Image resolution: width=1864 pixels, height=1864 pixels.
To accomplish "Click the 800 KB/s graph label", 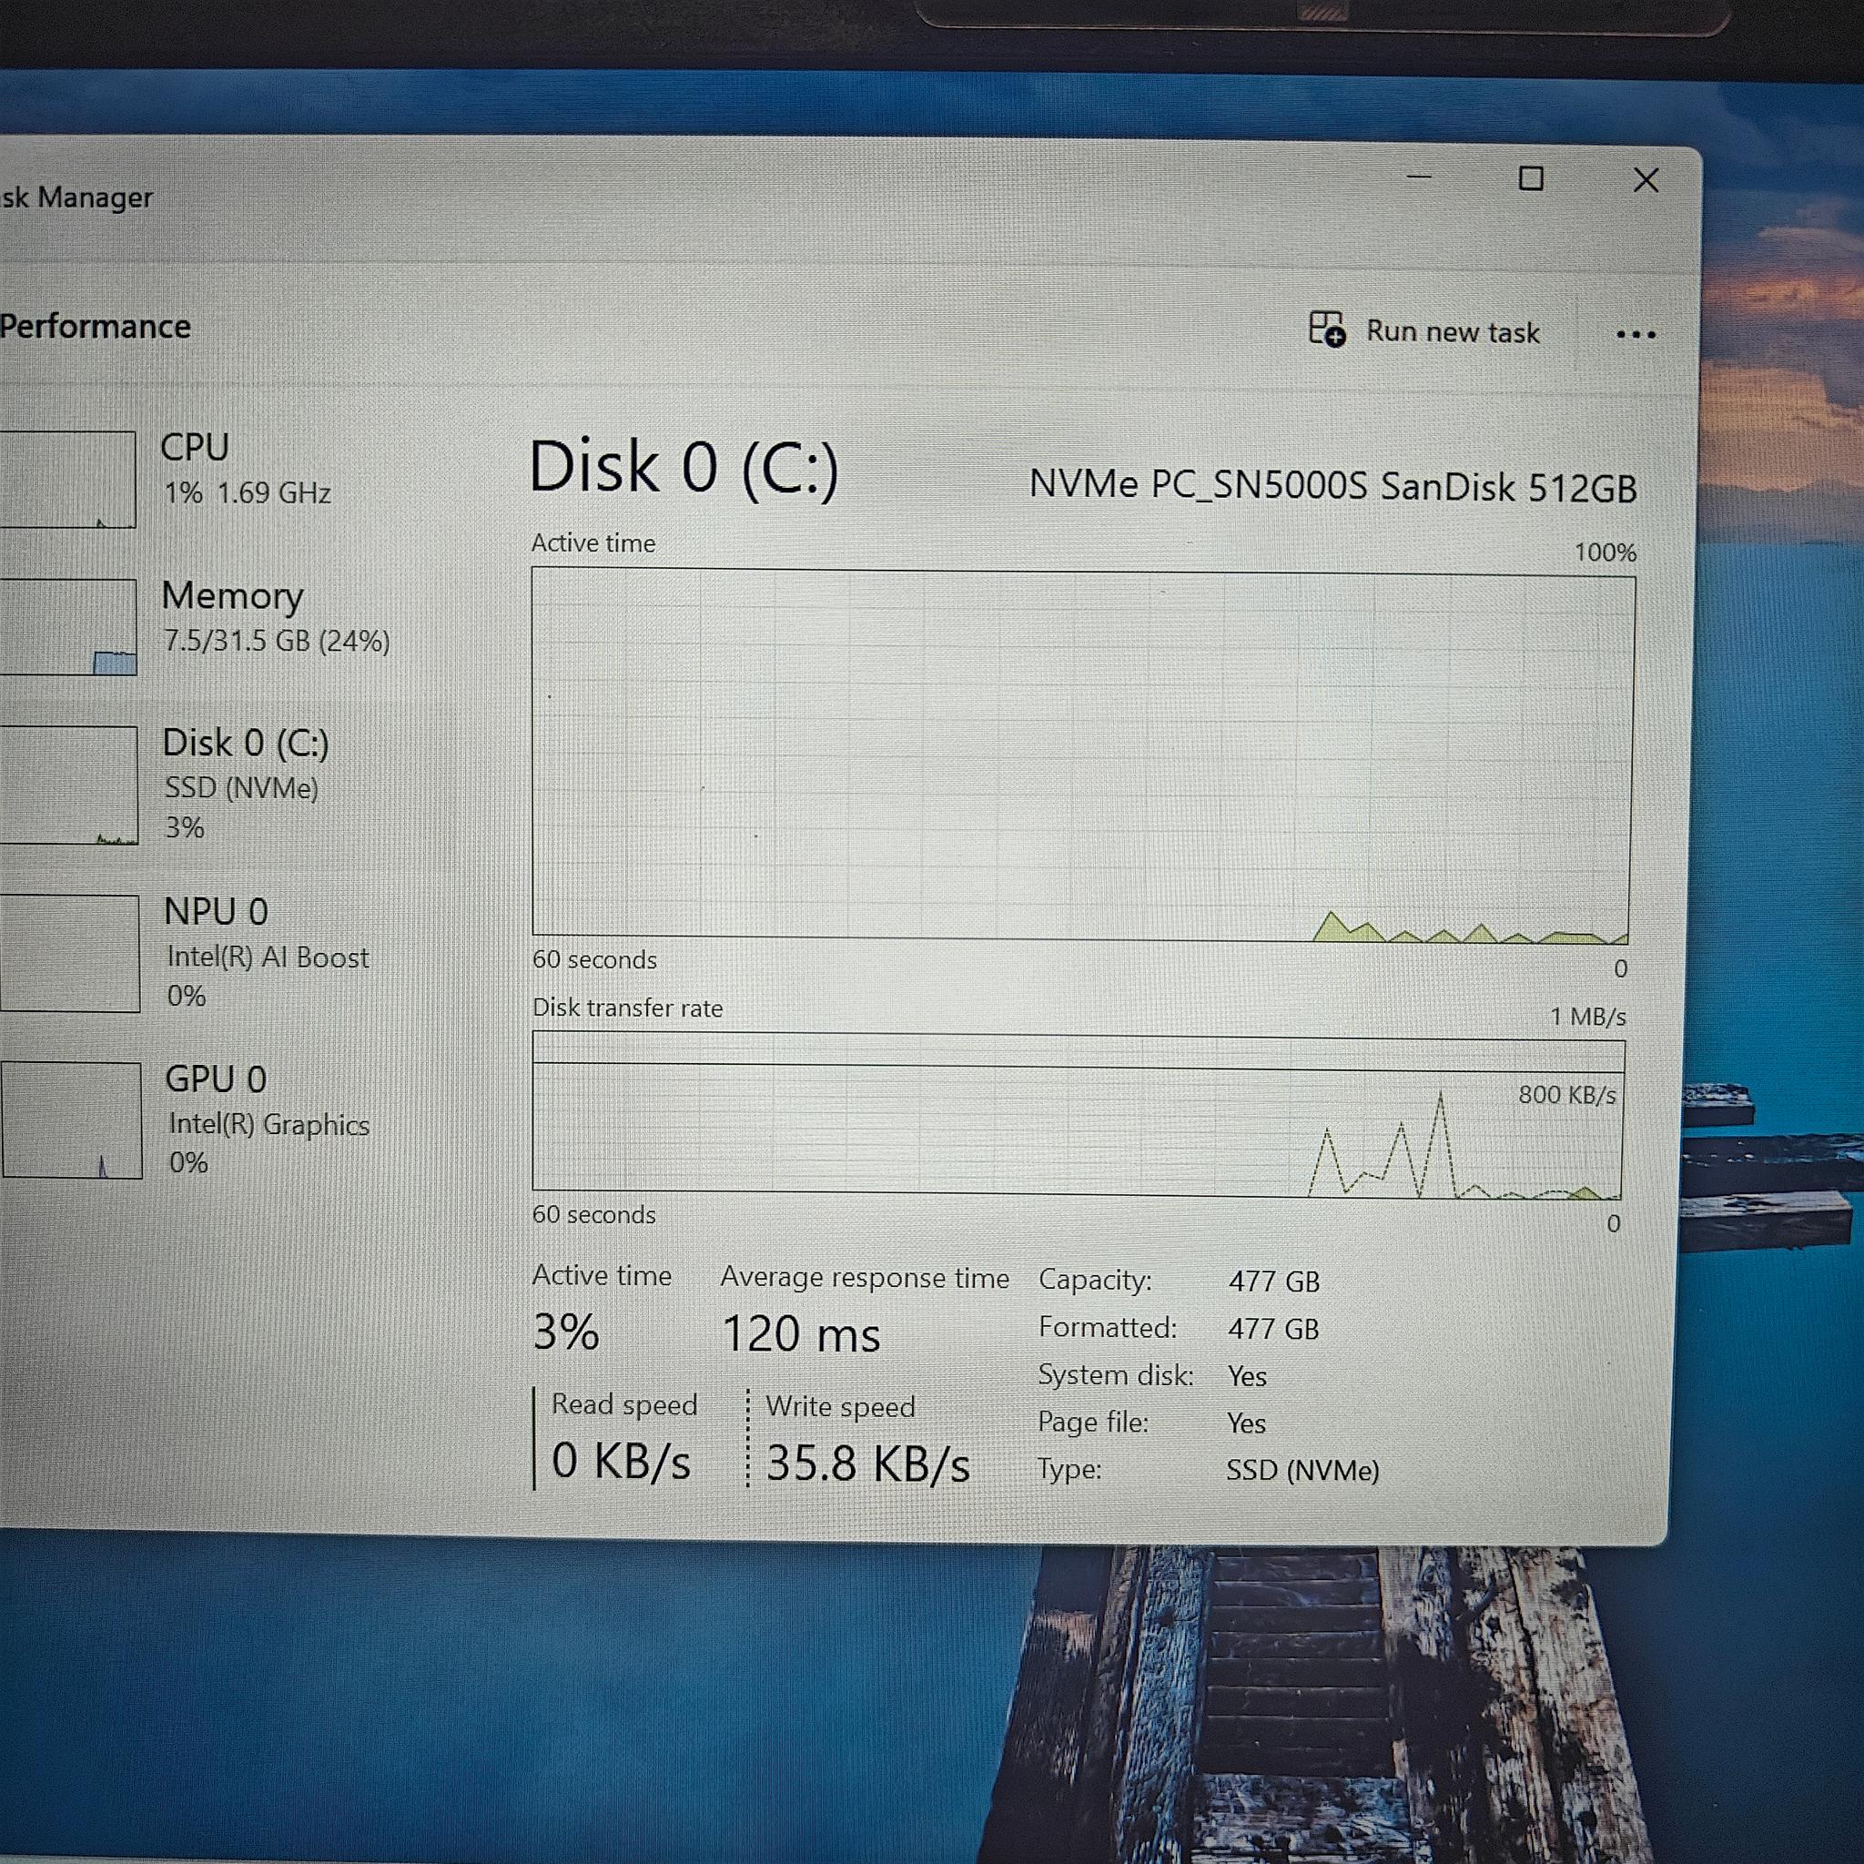I will pyautogui.click(x=1567, y=1094).
